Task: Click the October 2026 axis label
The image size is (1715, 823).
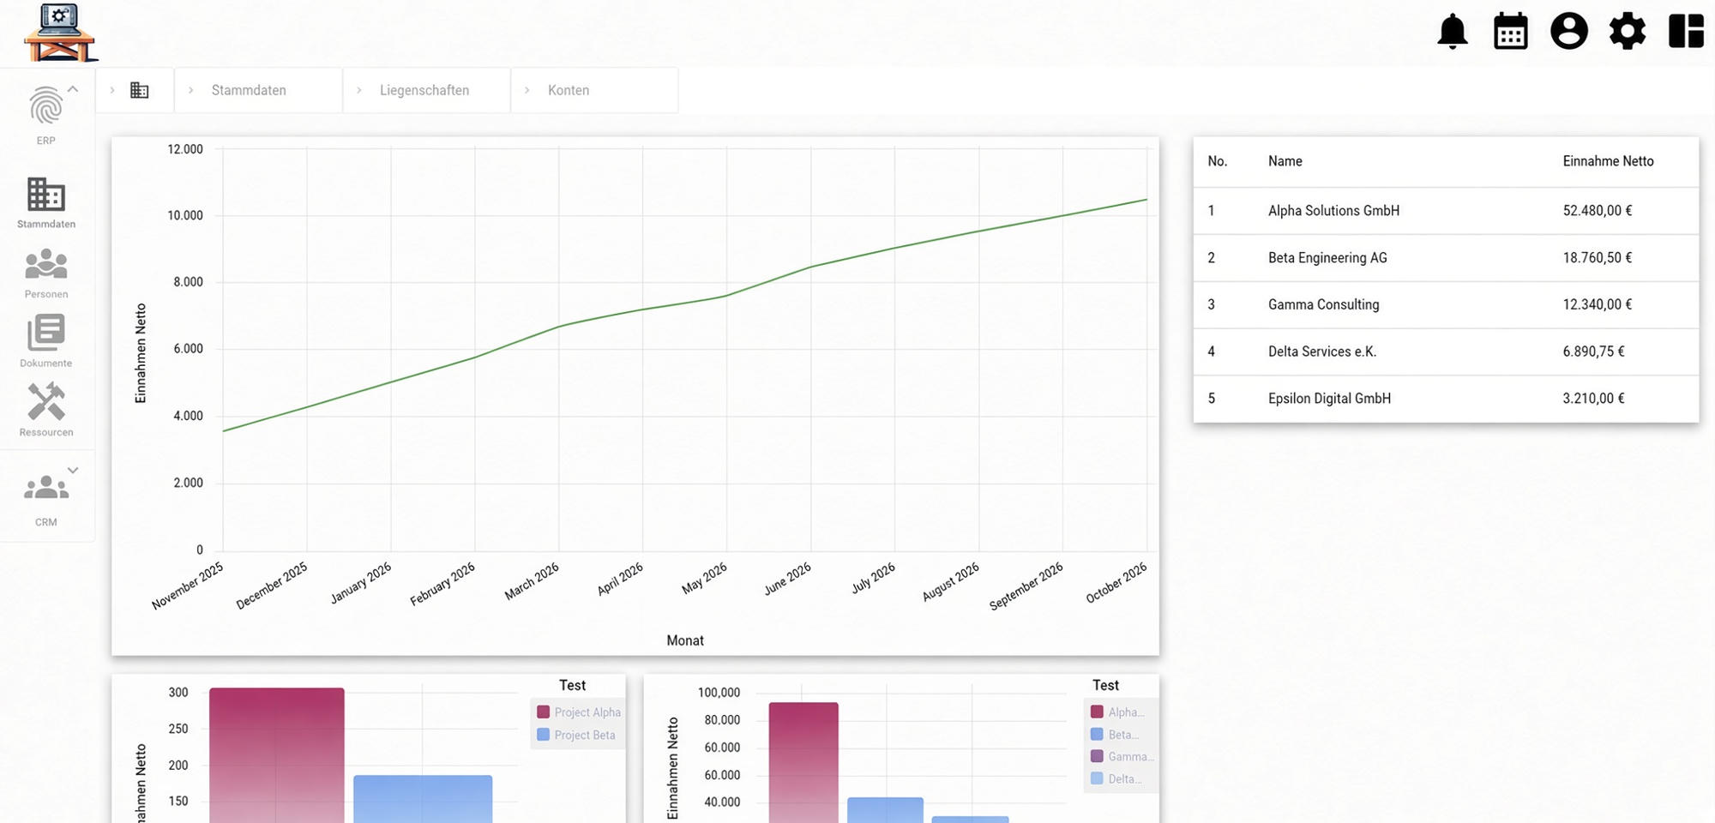Action: [x=1116, y=584]
